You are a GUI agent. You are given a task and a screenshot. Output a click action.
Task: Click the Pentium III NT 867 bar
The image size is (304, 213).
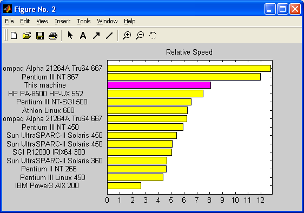[184, 77]
